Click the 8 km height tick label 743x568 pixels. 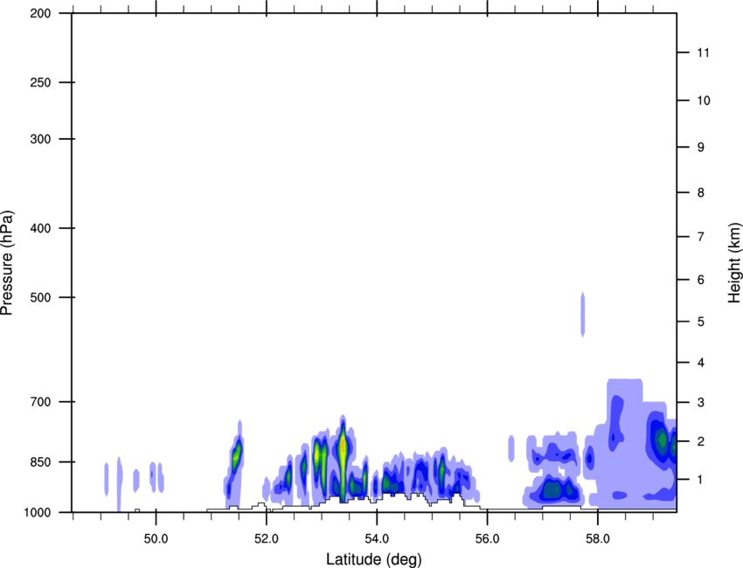point(701,193)
